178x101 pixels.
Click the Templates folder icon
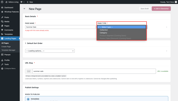coord(2,34)
